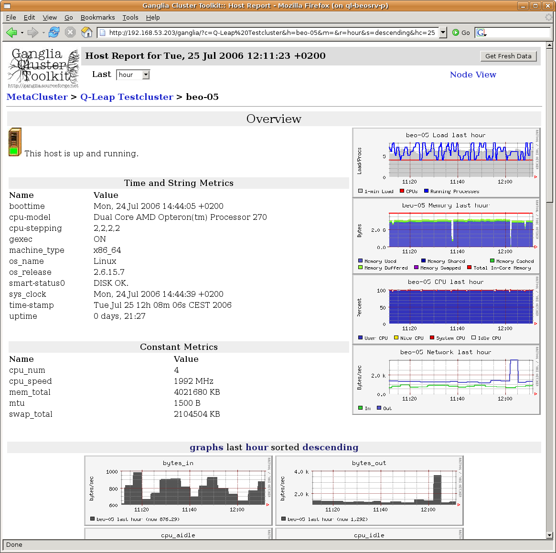Open the bytes_in graph thumbnail
This screenshot has width=556, height=553.
[x=178, y=490]
